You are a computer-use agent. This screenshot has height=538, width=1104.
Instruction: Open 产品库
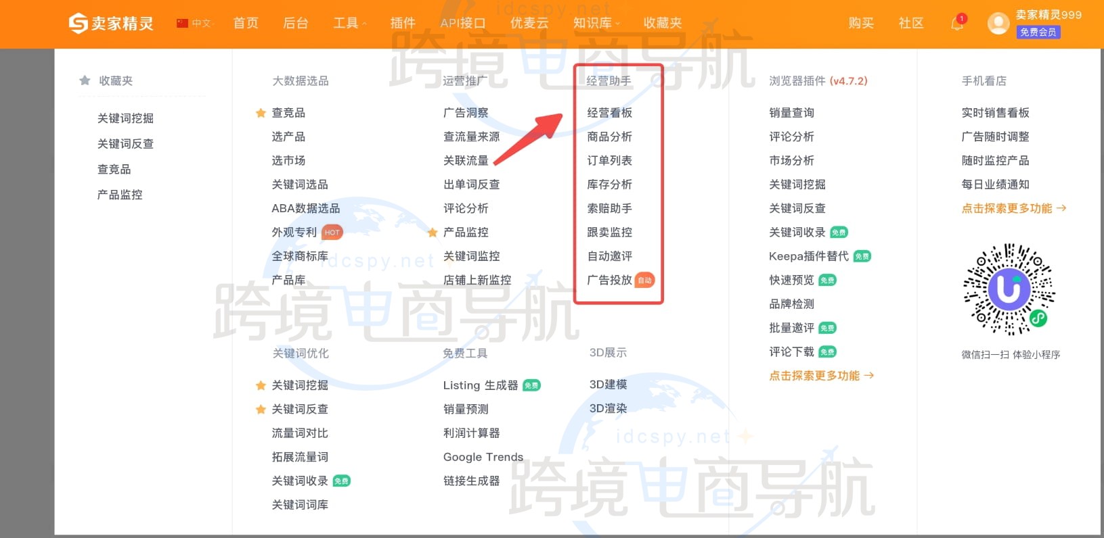[x=288, y=280]
